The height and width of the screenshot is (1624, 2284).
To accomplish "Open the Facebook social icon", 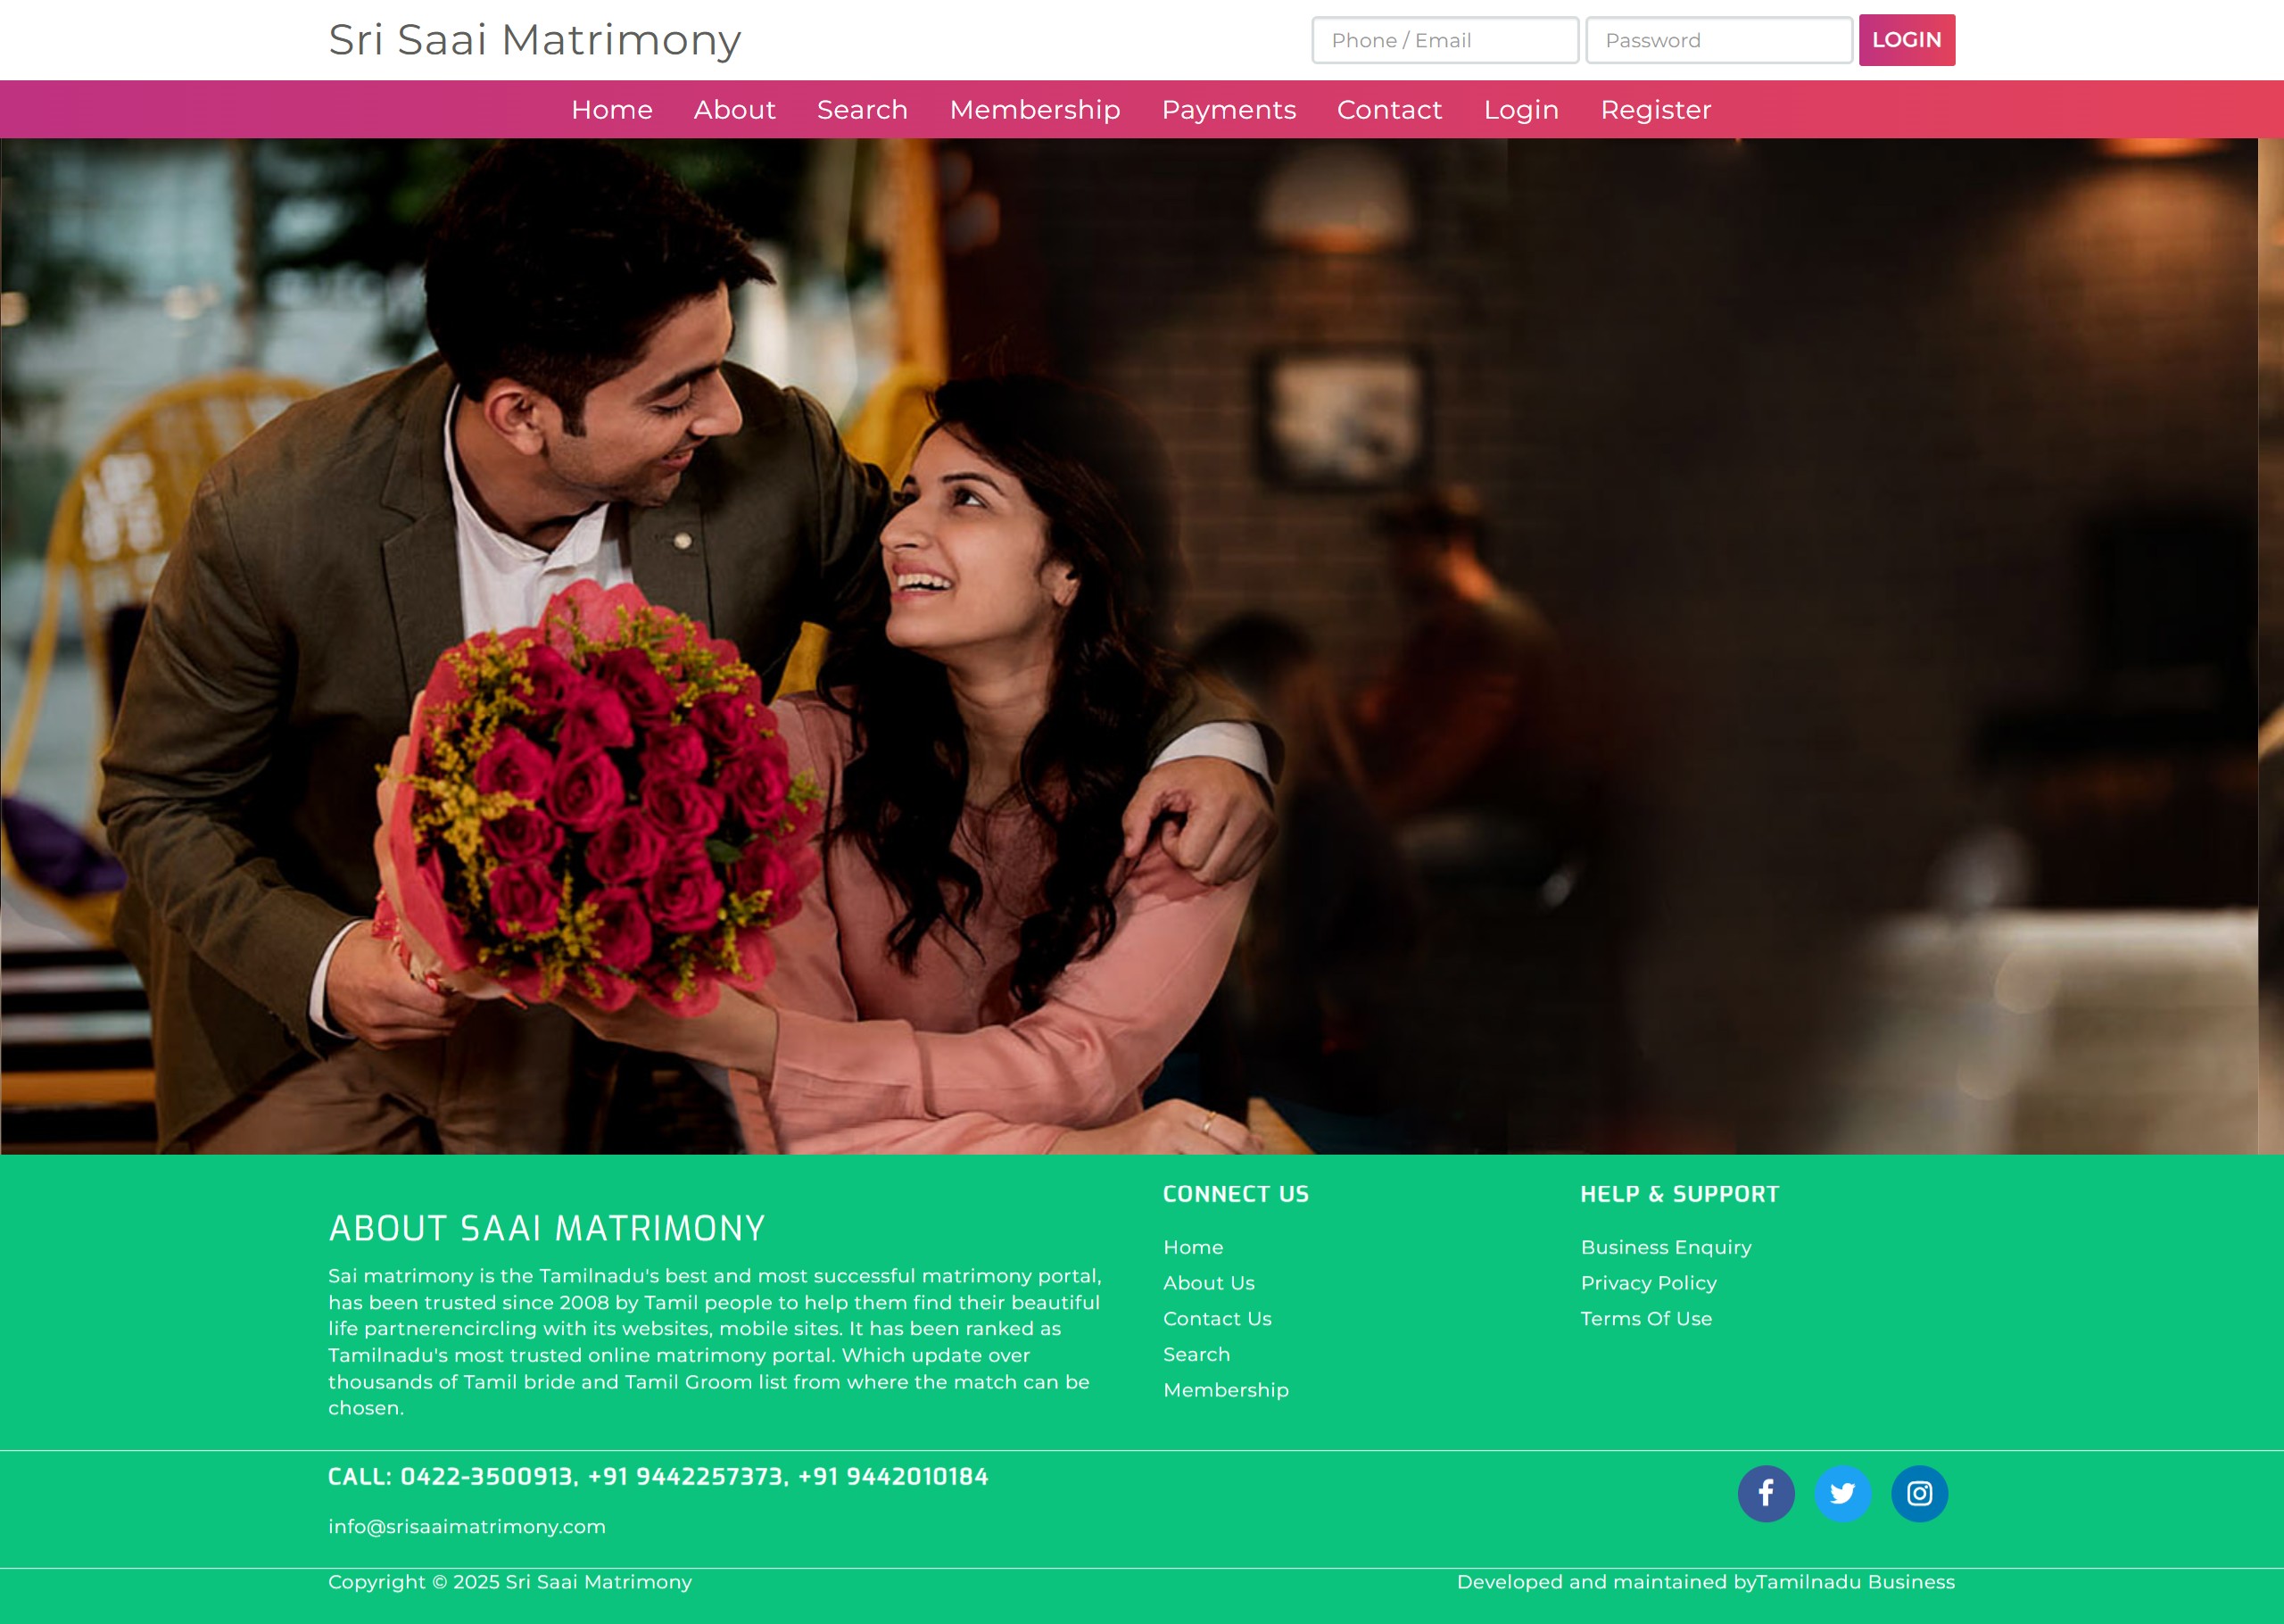I will (1766, 1493).
